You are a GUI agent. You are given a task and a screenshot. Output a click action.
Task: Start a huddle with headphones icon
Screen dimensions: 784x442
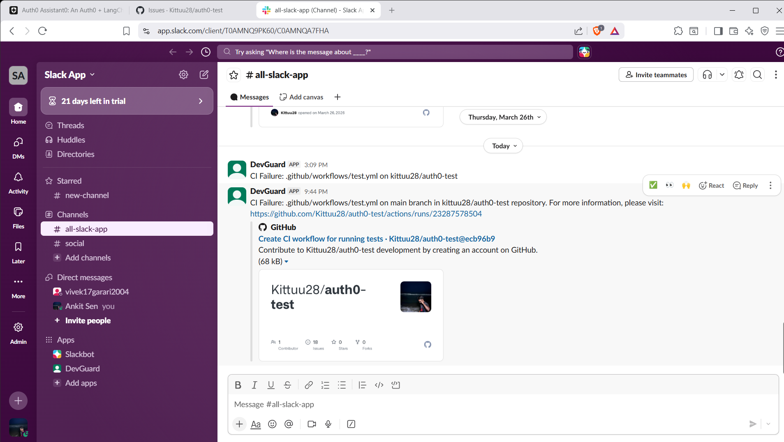pyautogui.click(x=707, y=75)
